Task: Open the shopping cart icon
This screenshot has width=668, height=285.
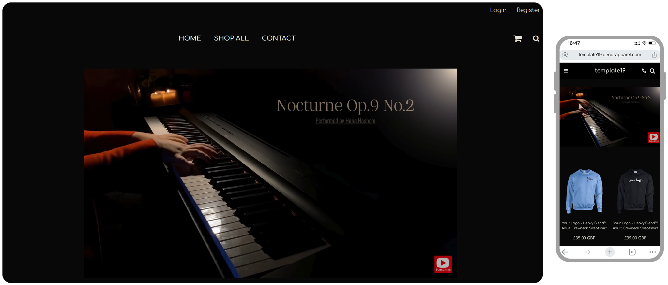Action: pos(517,39)
